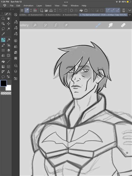Viewport: 132px width, 176px height.
Task: Open the File menu
Action: click(12, 6)
